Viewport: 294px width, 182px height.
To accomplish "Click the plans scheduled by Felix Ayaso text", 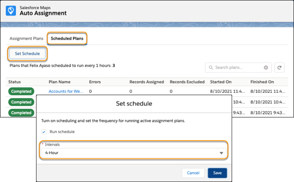I will tap(62, 65).
